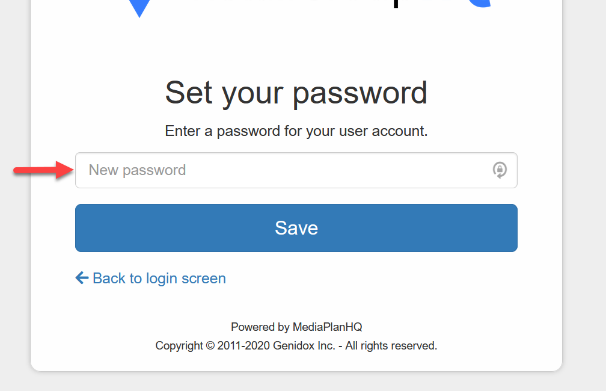Follow the Back to login screen link
This screenshot has height=391, width=606.
click(159, 279)
